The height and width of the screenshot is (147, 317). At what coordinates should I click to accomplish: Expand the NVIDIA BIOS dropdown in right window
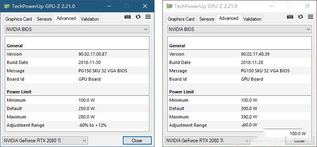[239, 29]
